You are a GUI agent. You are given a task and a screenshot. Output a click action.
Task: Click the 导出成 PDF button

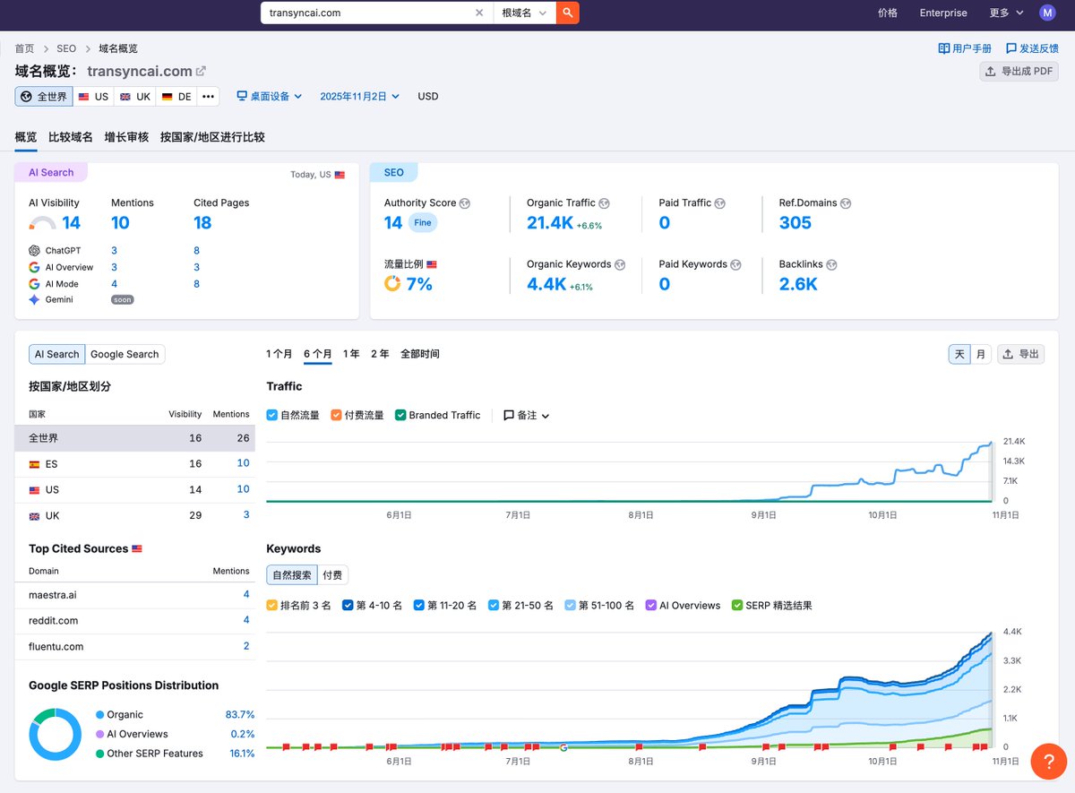pos(1019,72)
